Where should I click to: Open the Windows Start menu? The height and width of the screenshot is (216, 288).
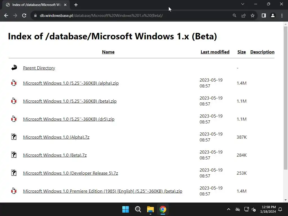point(126,209)
